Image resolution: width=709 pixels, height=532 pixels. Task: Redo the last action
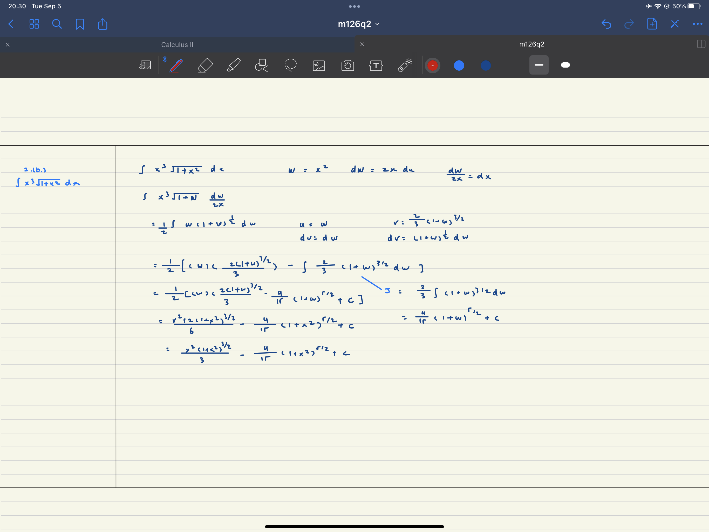coord(629,24)
